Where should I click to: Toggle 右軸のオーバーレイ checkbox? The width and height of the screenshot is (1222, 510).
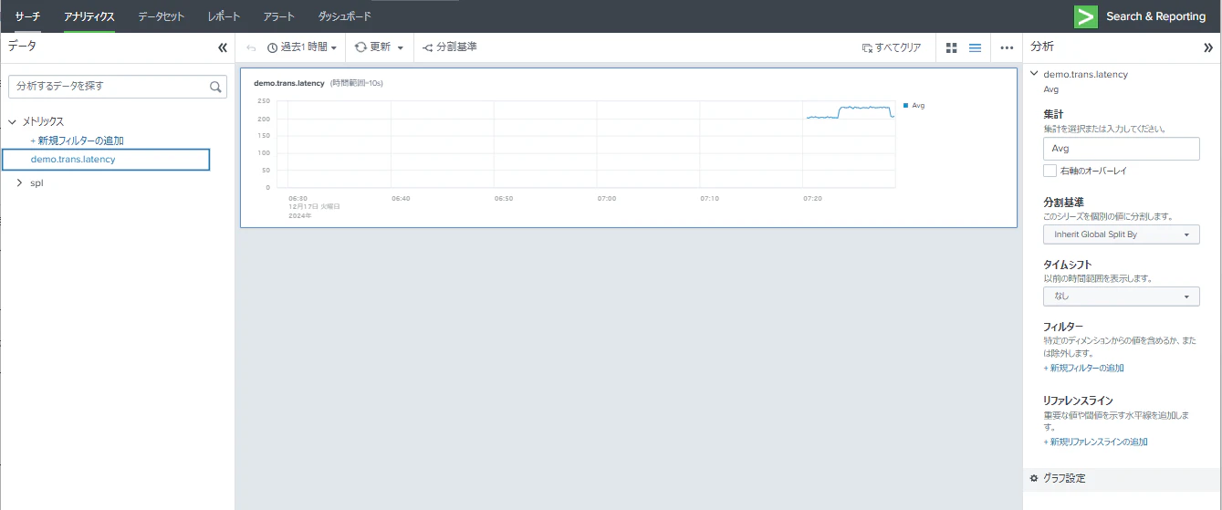coord(1050,171)
